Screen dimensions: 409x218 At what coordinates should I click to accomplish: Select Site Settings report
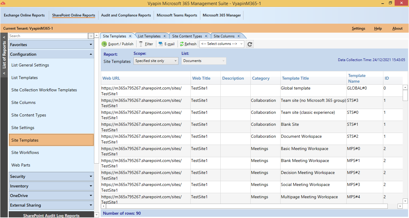tap(51, 128)
